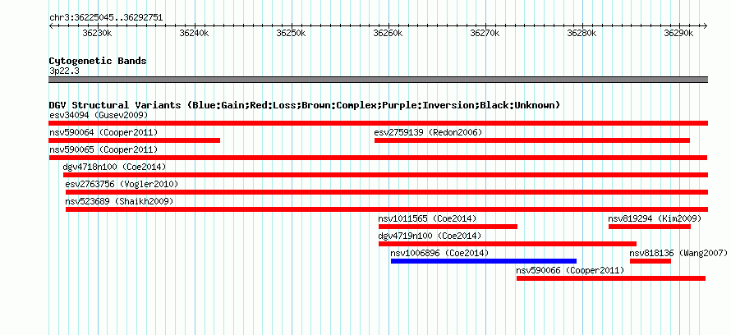
Task: Click the nsv523689 (Shaikh2009) red bar
Action: click(387, 209)
